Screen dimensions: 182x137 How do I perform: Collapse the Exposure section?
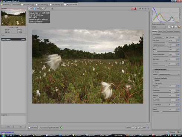[x=153, y=35]
